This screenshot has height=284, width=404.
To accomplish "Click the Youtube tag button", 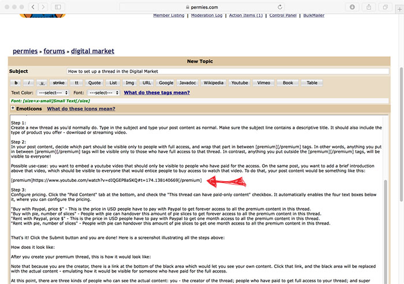I will pyautogui.click(x=240, y=83).
